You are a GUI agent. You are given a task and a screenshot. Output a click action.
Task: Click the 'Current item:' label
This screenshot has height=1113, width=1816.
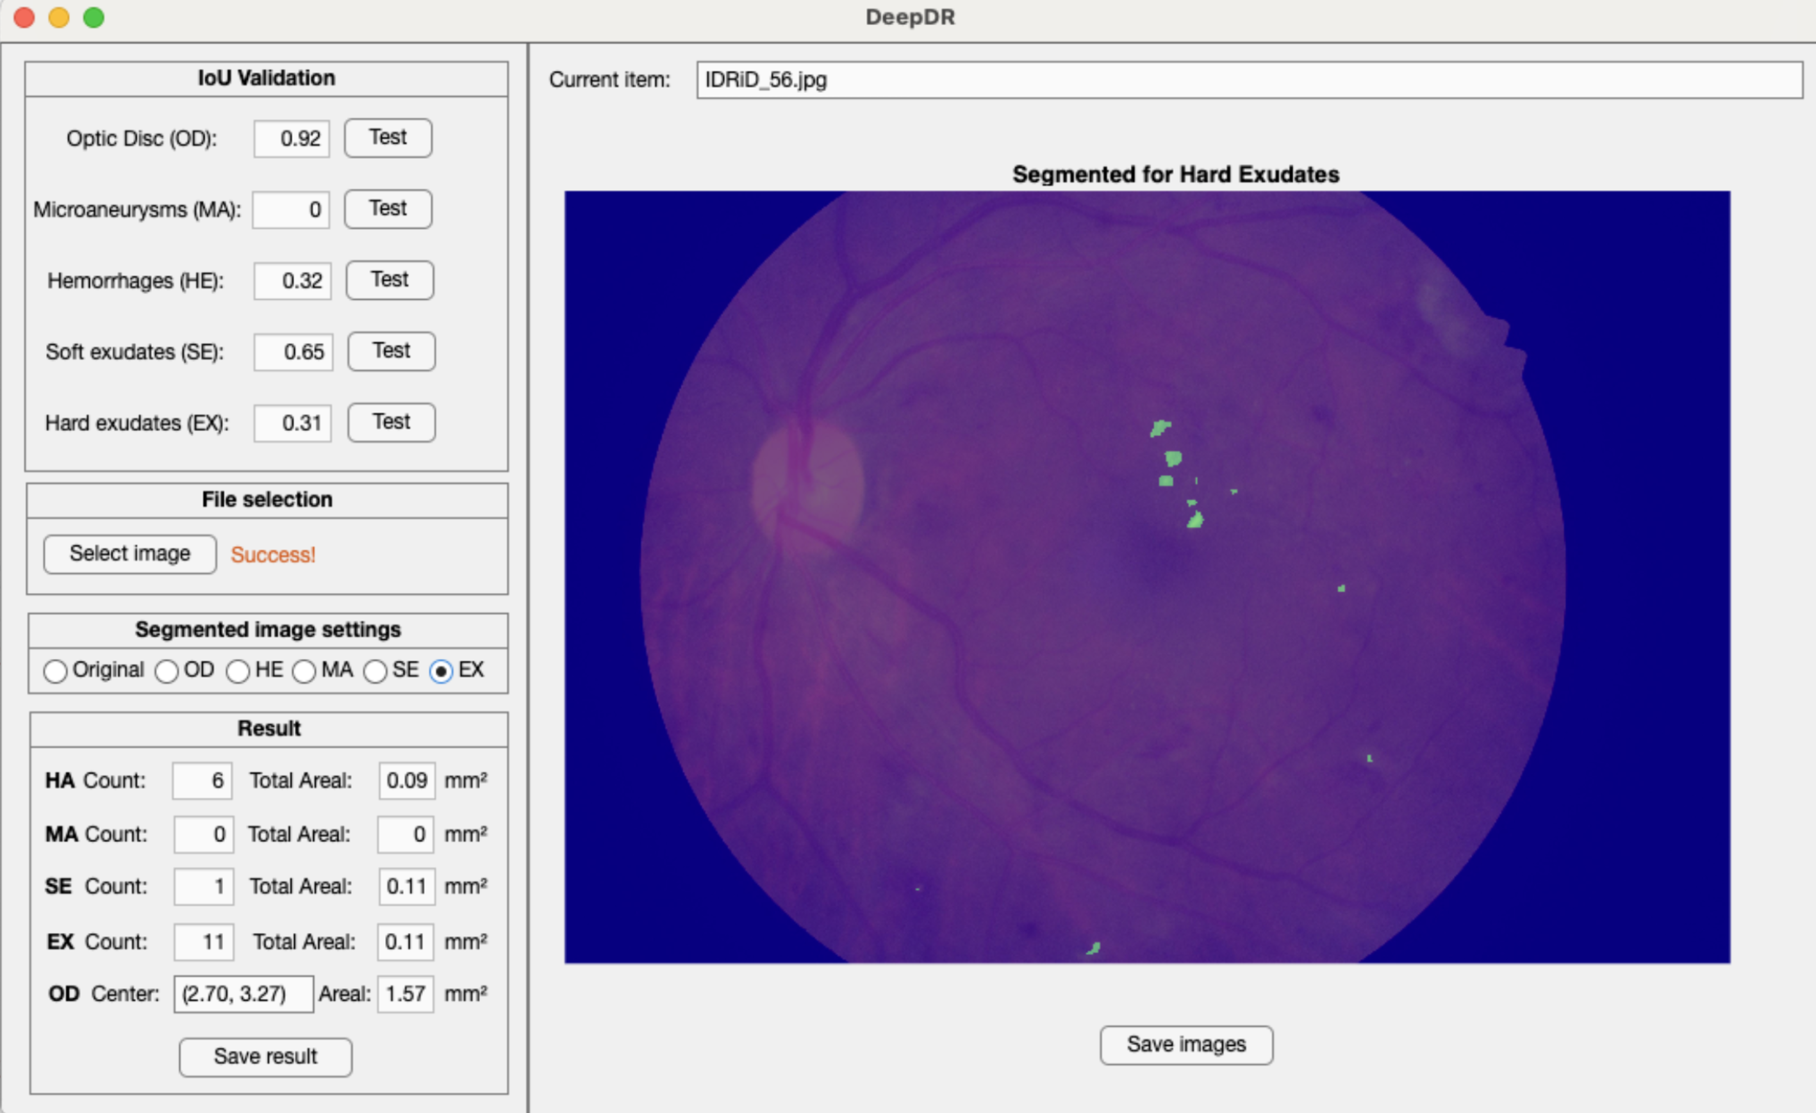pos(609,79)
